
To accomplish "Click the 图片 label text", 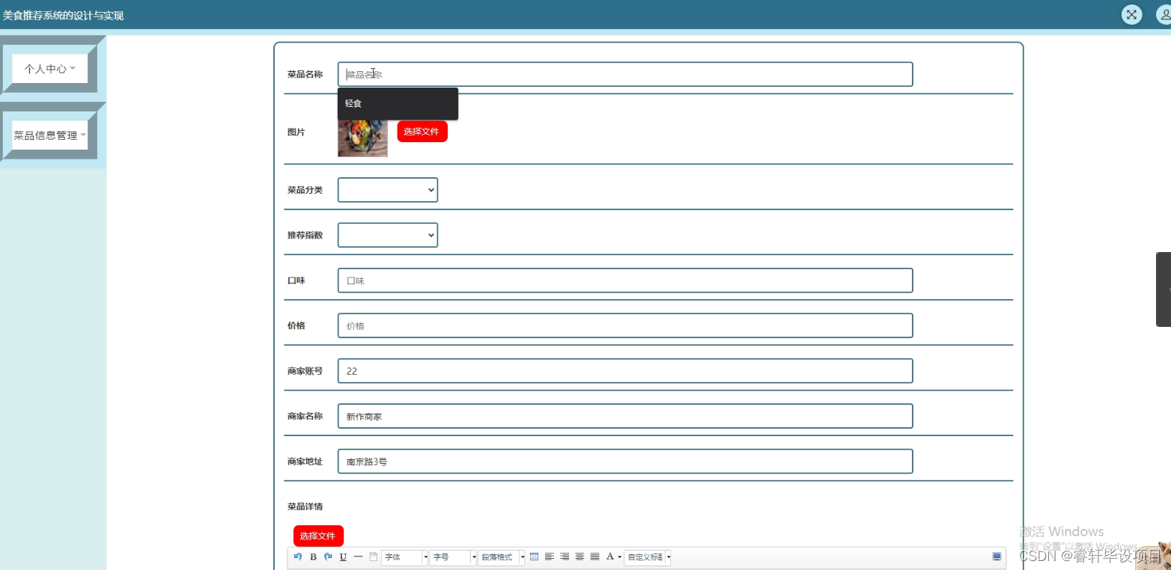I will tap(296, 132).
